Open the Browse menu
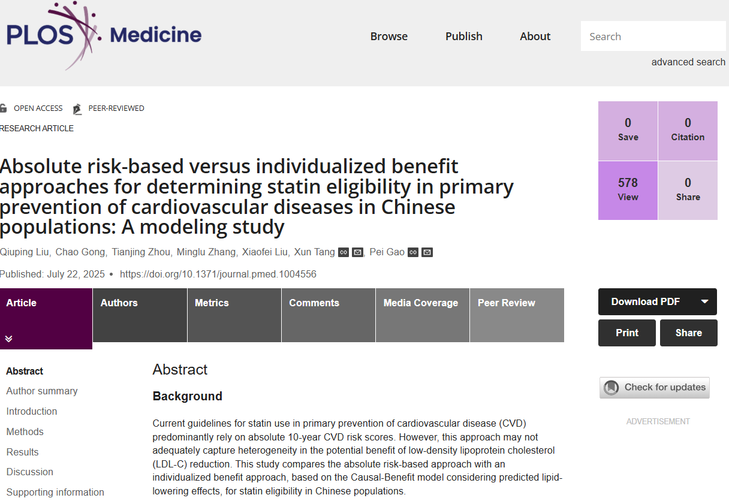The width and height of the screenshot is (729, 501). pyautogui.click(x=388, y=37)
